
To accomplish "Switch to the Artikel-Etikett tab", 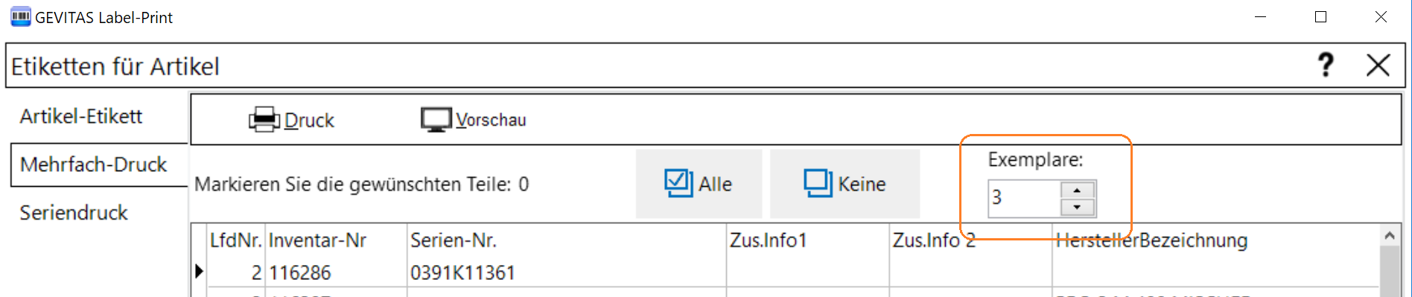I will (x=81, y=116).
